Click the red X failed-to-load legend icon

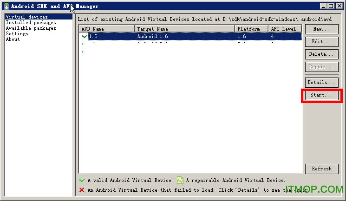click(82, 190)
